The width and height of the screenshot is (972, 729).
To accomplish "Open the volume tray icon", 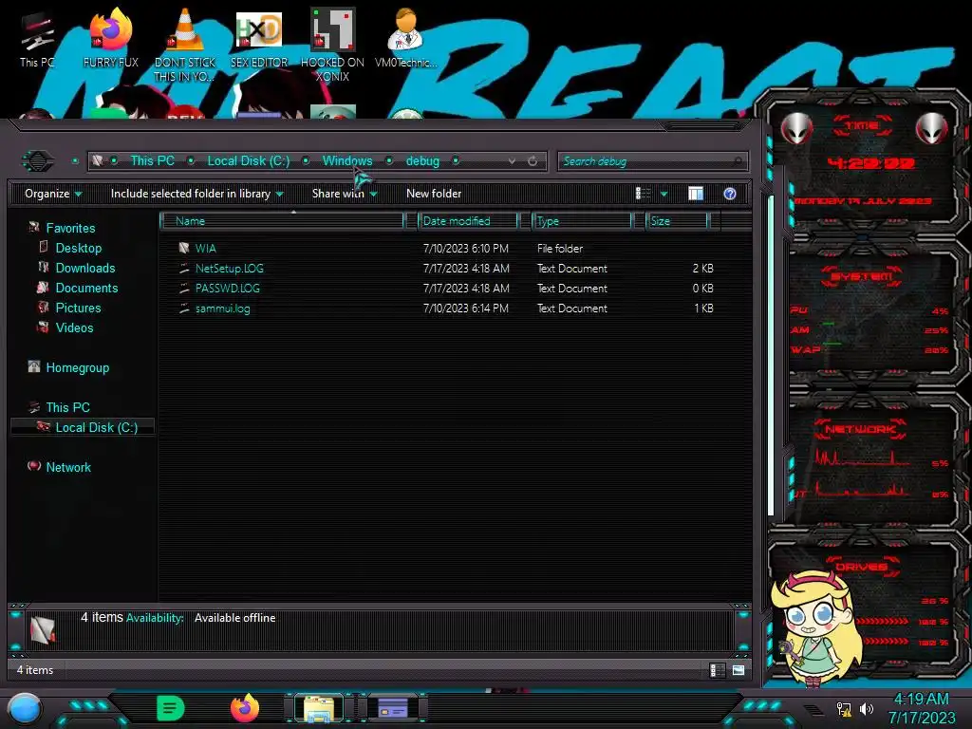I will (866, 708).
